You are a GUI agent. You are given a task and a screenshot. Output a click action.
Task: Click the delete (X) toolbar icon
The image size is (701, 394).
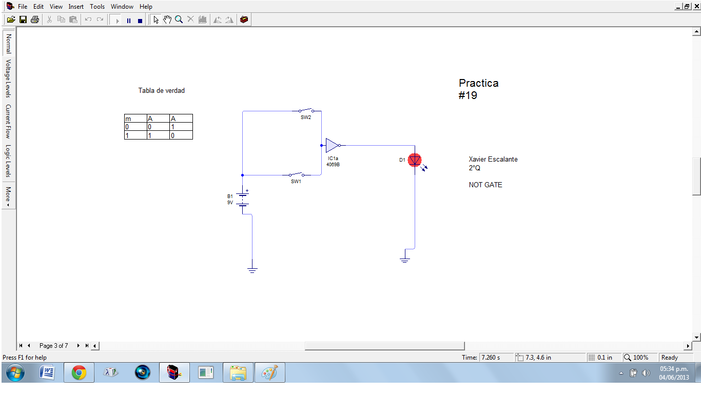[x=190, y=19]
